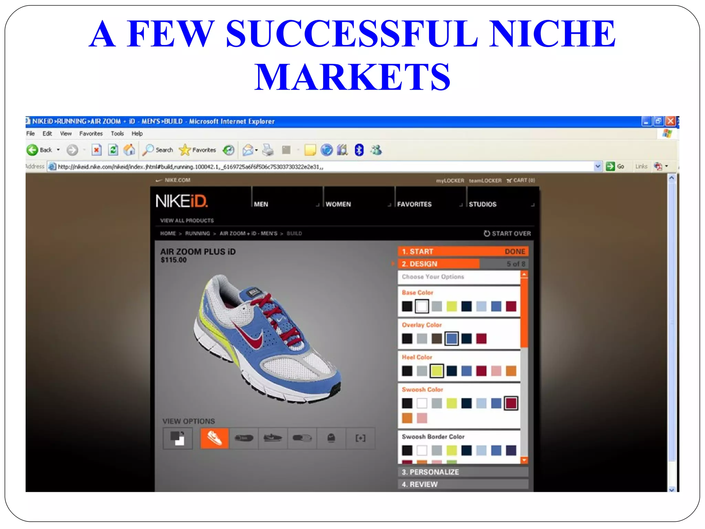Open the Tools menu
Viewport: 705px width, 529px height.
pyautogui.click(x=117, y=134)
